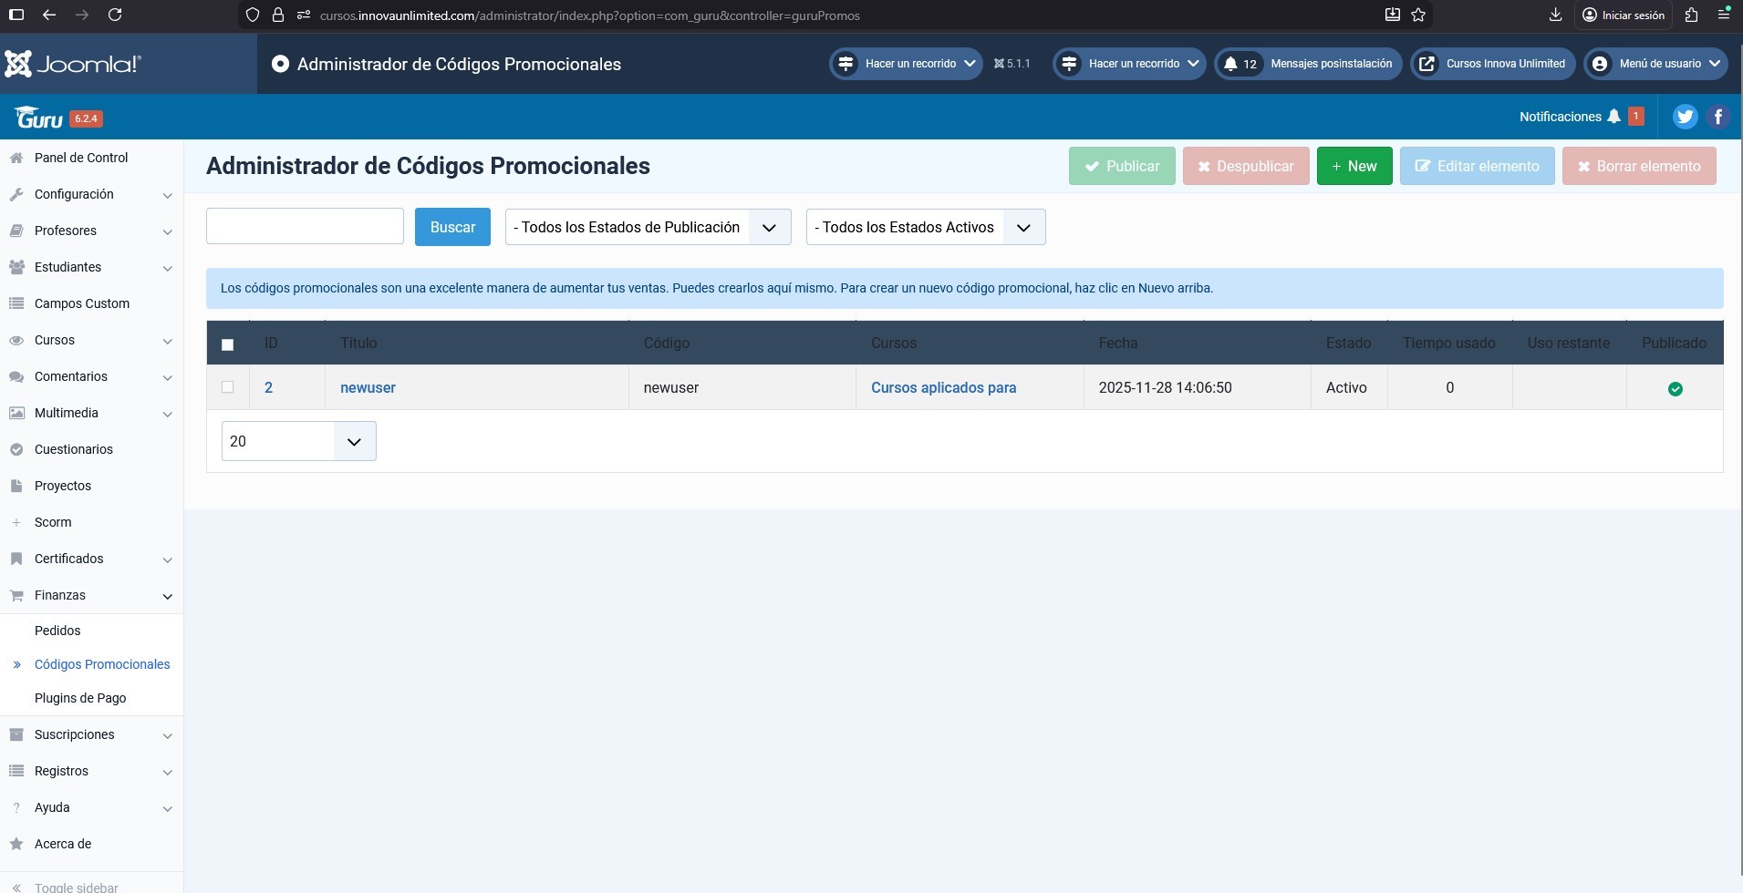This screenshot has height=893, width=1743.
Task: Open the browser sidebar panel icon
Action: (16, 15)
